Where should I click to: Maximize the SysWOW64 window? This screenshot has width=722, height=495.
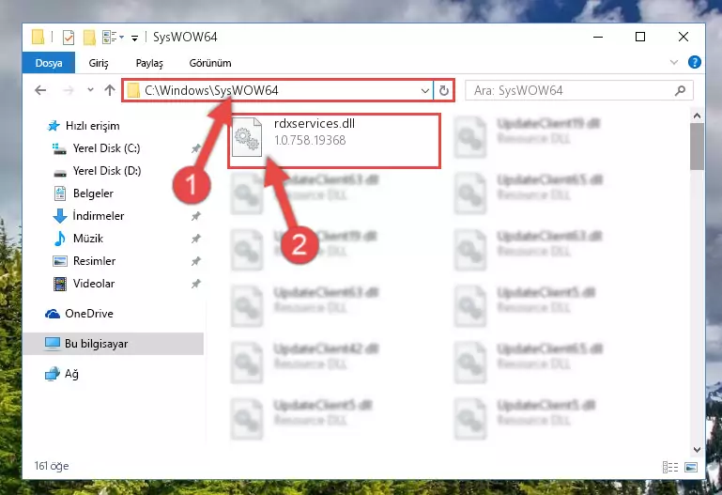[640, 37]
